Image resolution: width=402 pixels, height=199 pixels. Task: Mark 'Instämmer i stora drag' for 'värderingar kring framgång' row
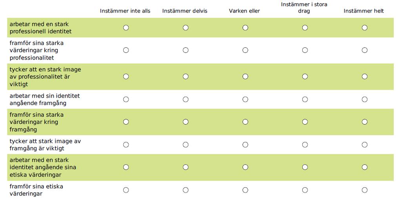tap(305, 122)
